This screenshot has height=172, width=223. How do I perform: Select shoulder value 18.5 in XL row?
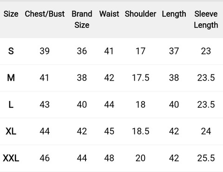[140, 131]
